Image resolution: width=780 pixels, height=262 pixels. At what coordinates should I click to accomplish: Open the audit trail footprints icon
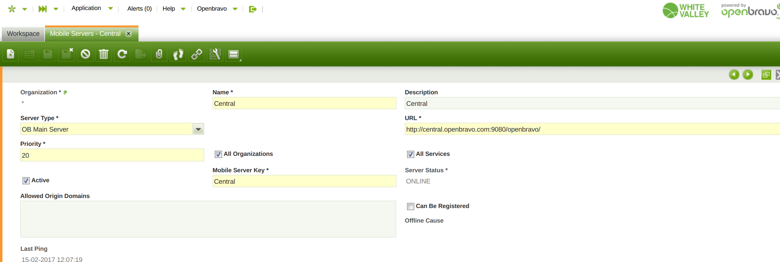point(178,54)
